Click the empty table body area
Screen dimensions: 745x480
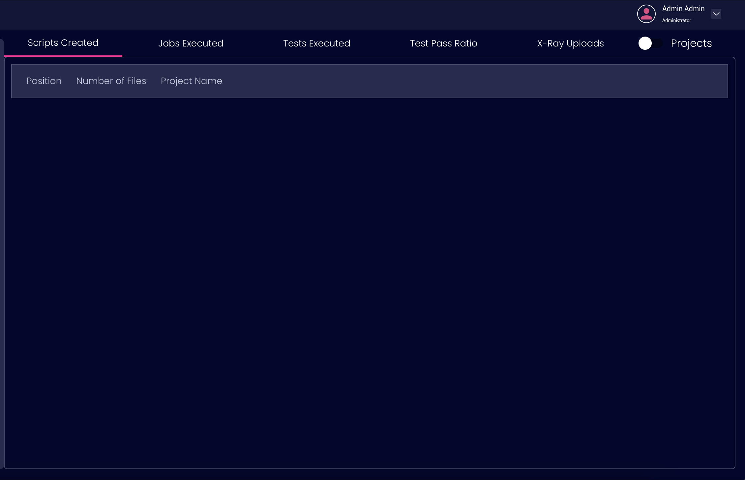(369, 280)
